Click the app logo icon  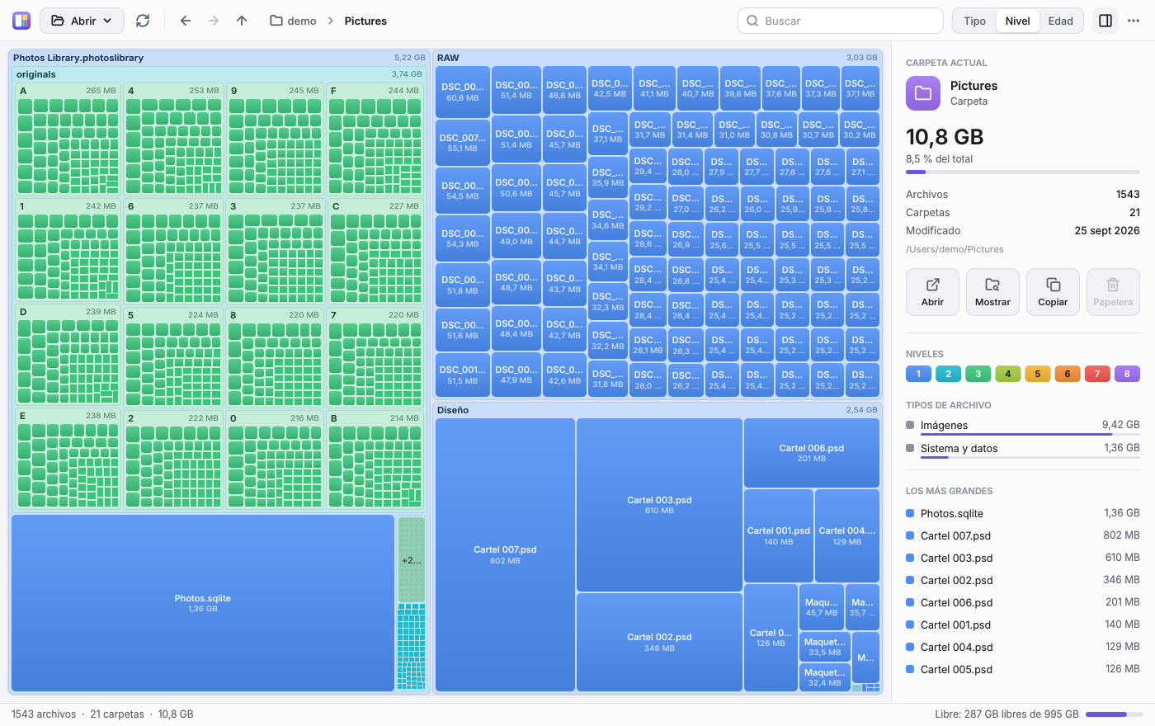pyautogui.click(x=21, y=21)
